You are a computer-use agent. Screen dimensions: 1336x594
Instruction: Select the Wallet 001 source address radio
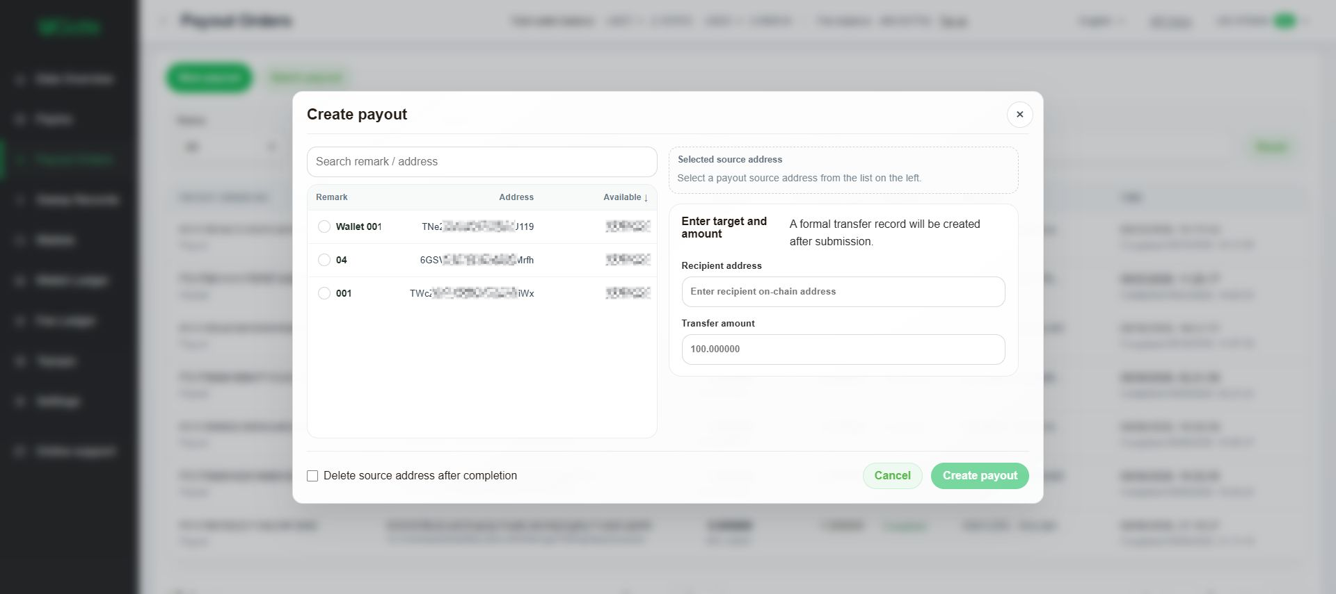pyautogui.click(x=324, y=226)
